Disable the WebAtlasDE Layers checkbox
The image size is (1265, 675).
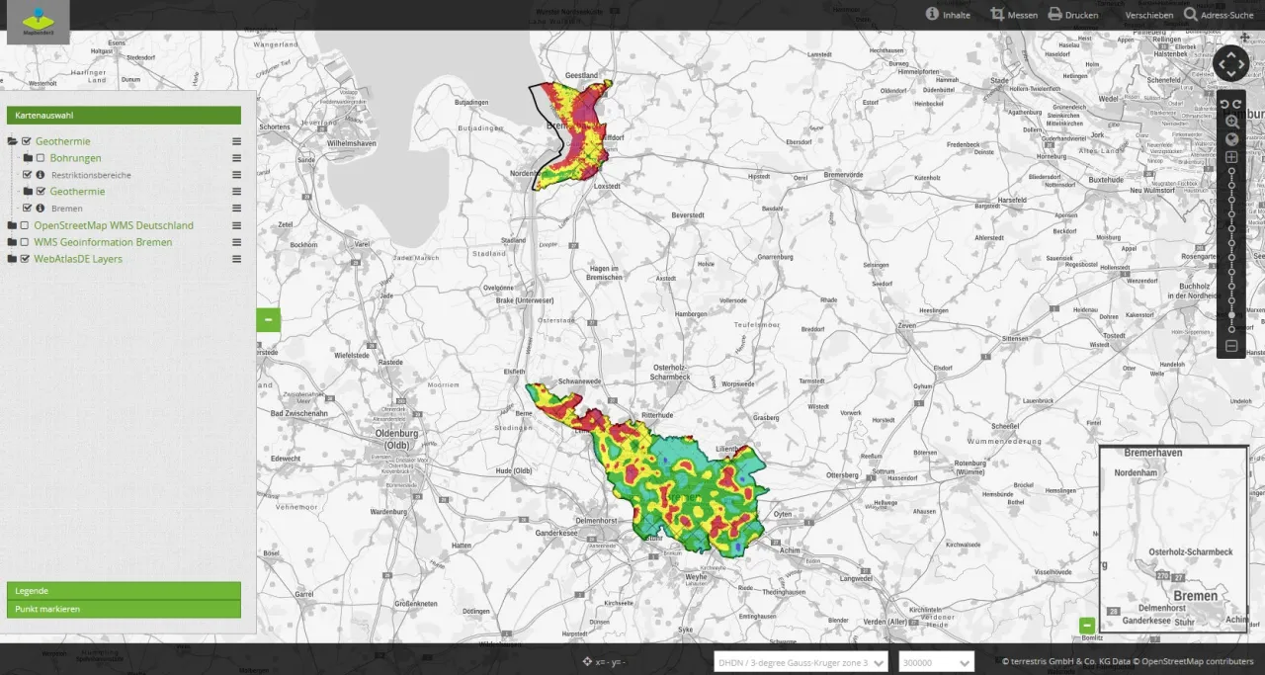click(x=26, y=259)
